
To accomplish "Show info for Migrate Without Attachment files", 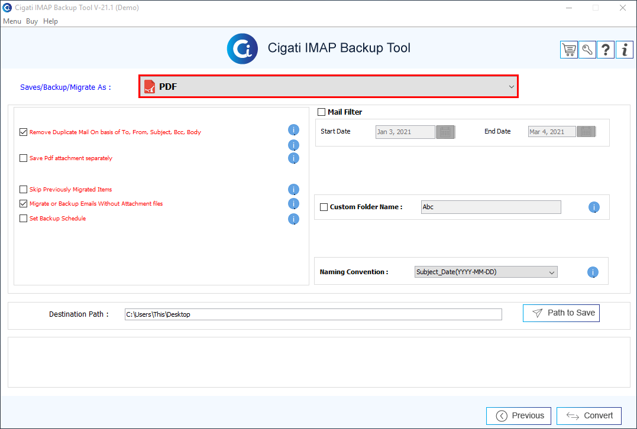I will 293,204.
